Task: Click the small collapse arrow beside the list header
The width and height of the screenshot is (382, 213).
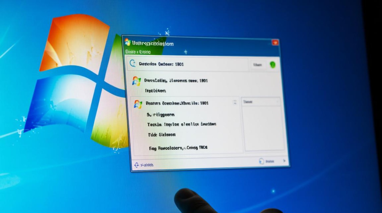Action: click(x=235, y=102)
